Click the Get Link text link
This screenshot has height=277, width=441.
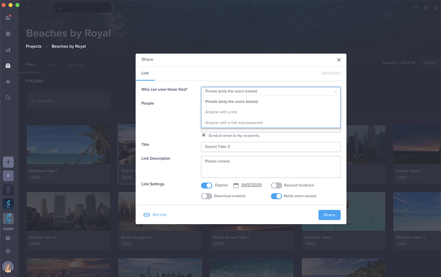pos(160,215)
